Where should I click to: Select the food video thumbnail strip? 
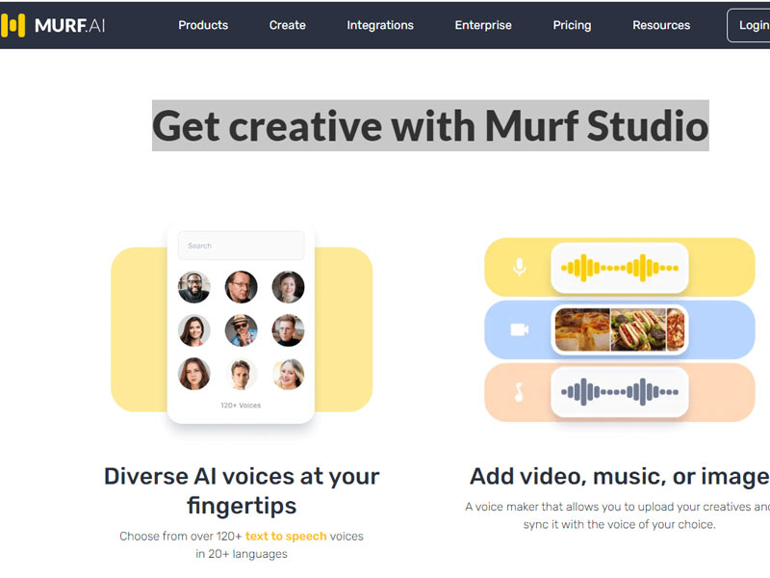(x=620, y=329)
